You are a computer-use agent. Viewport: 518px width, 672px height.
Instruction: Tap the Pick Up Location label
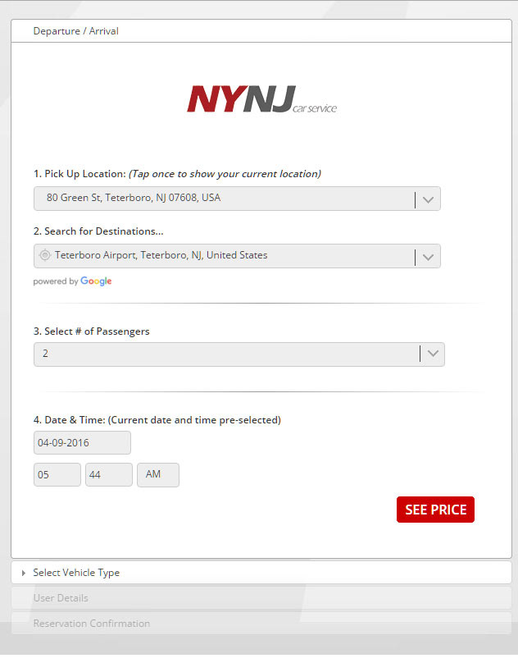point(80,174)
